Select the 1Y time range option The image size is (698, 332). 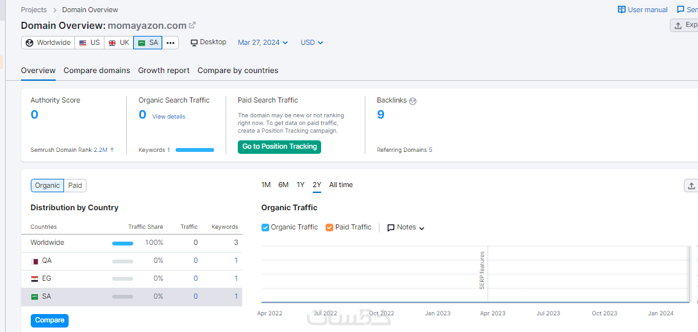pos(301,185)
